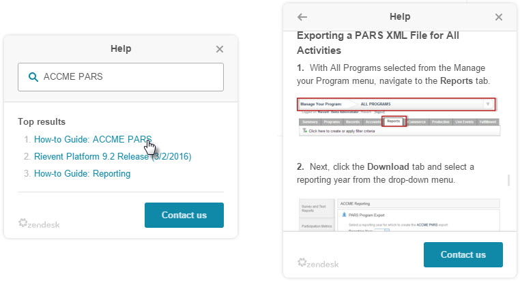This screenshot has width=520, height=281.
Task: Click zendesk logo in article panel
Action: click(318, 263)
